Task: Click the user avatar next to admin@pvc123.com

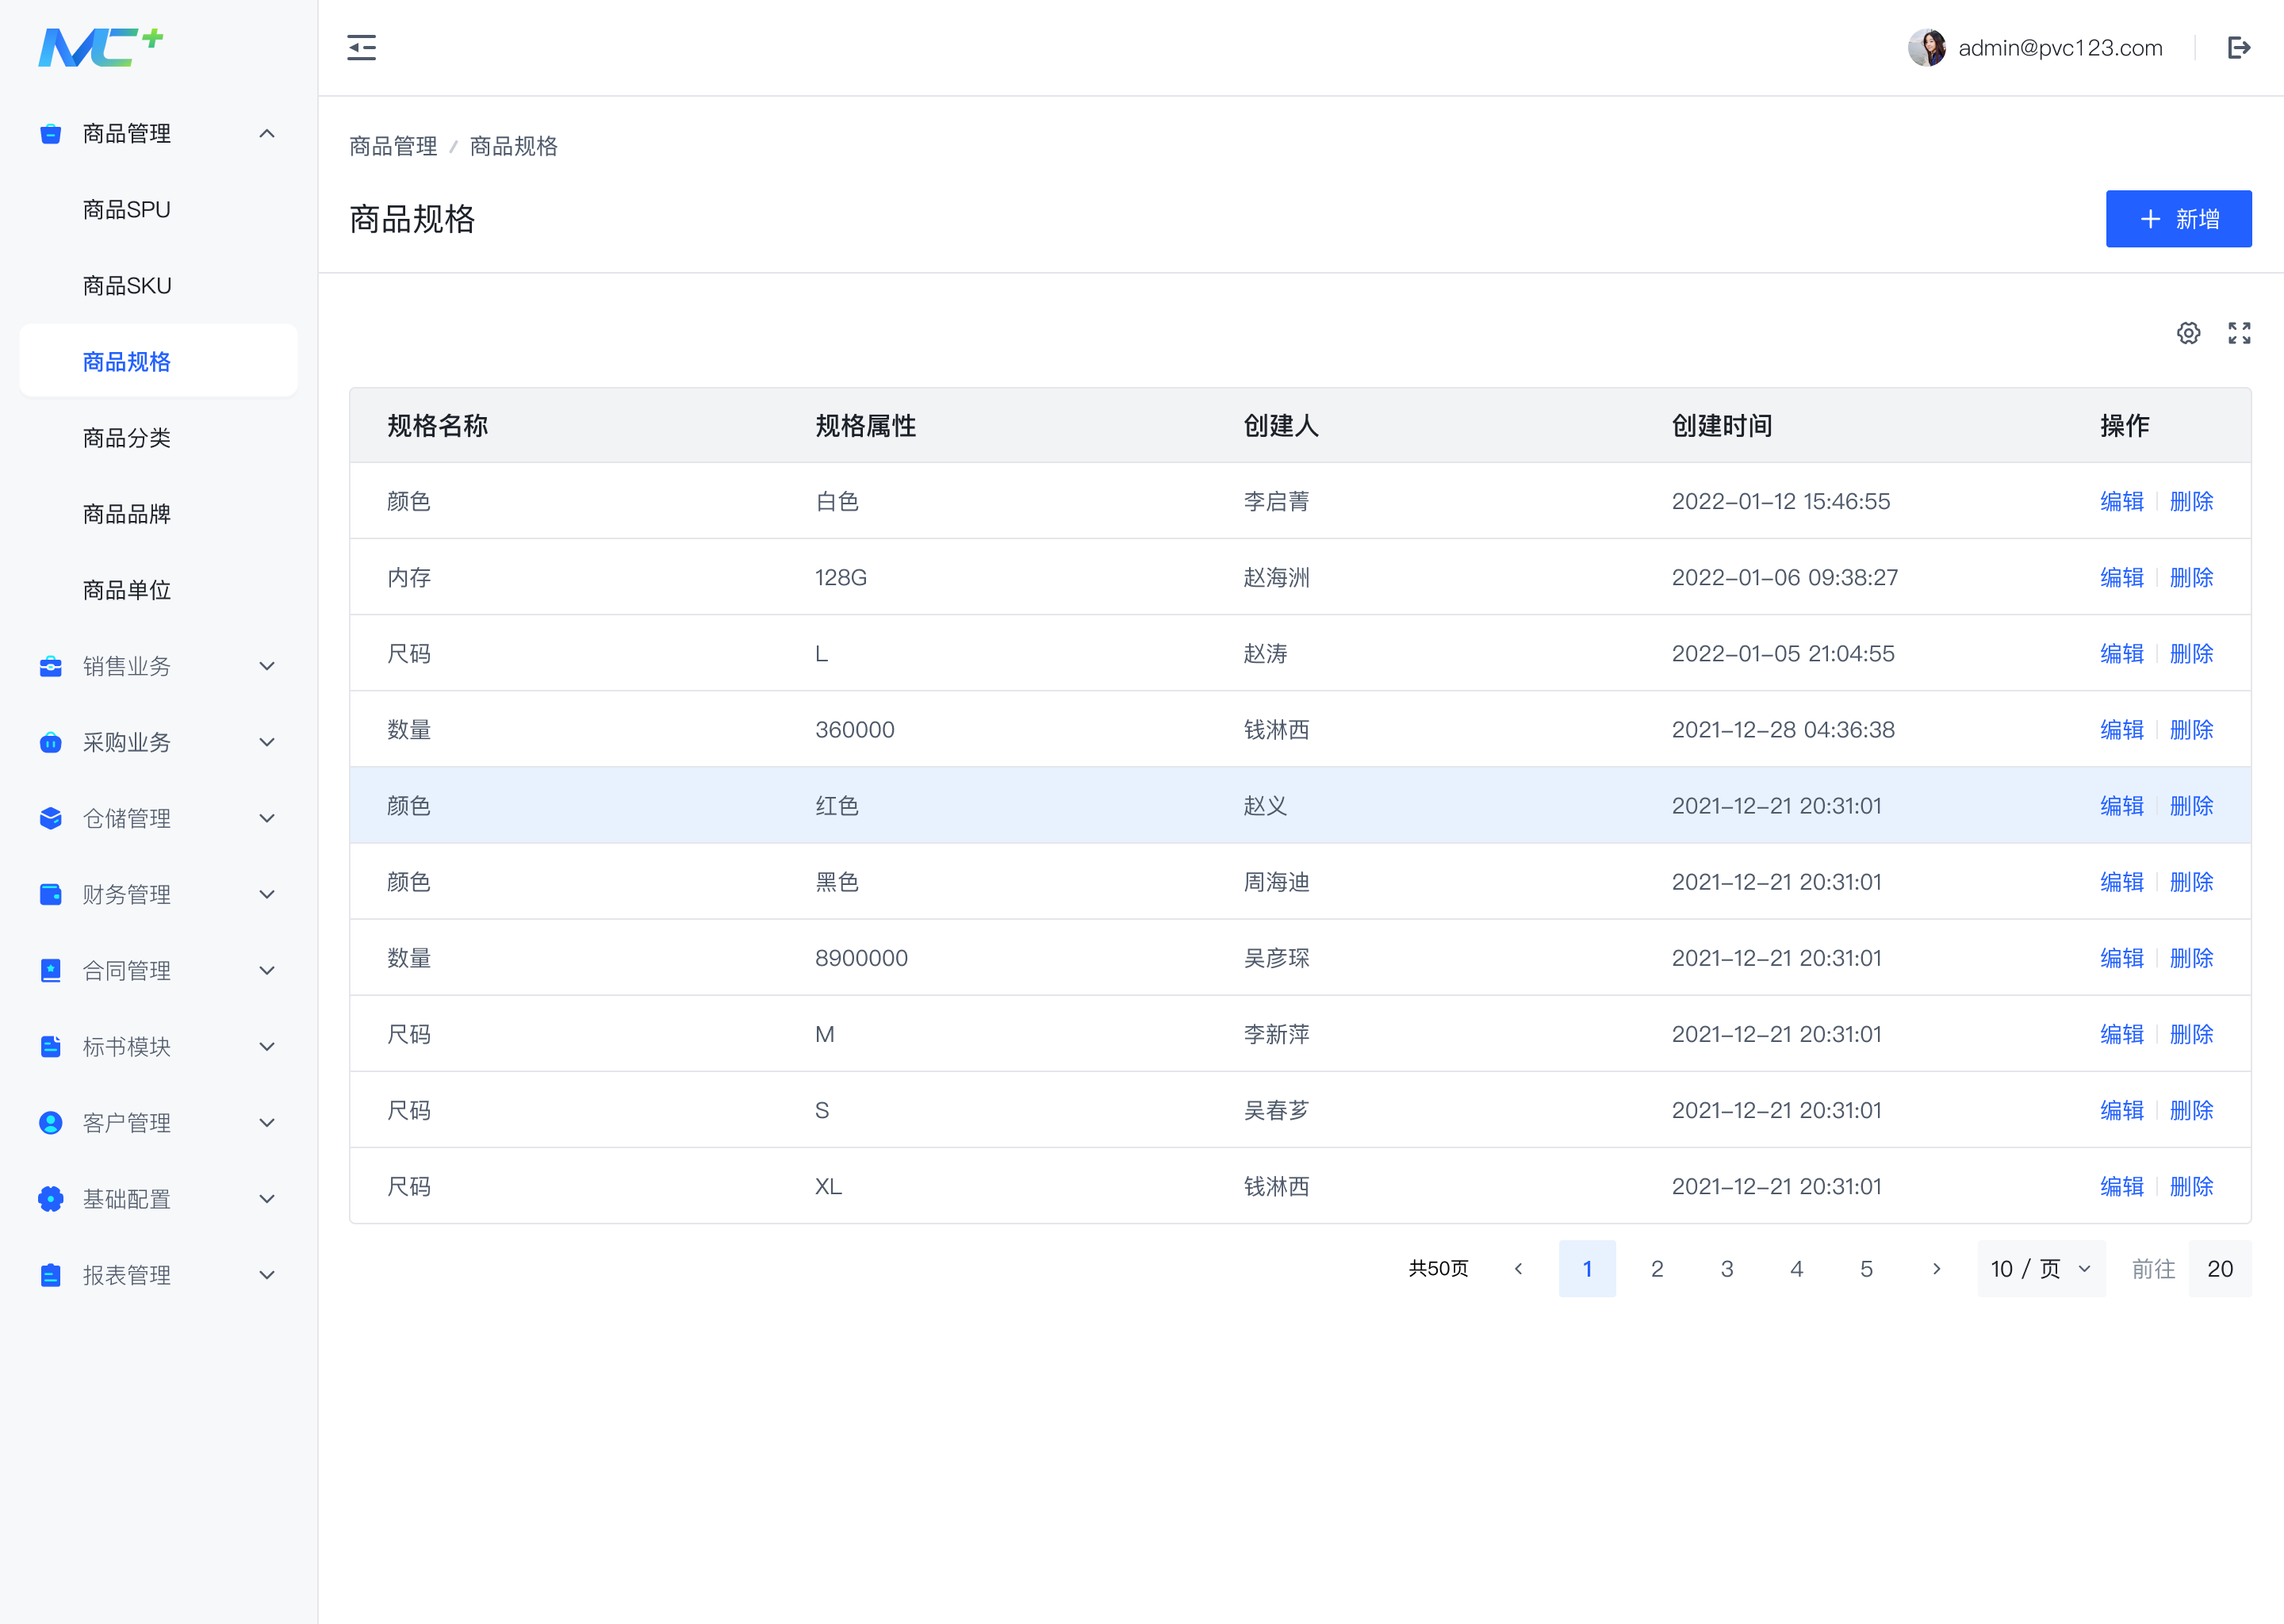Action: point(1926,48)
